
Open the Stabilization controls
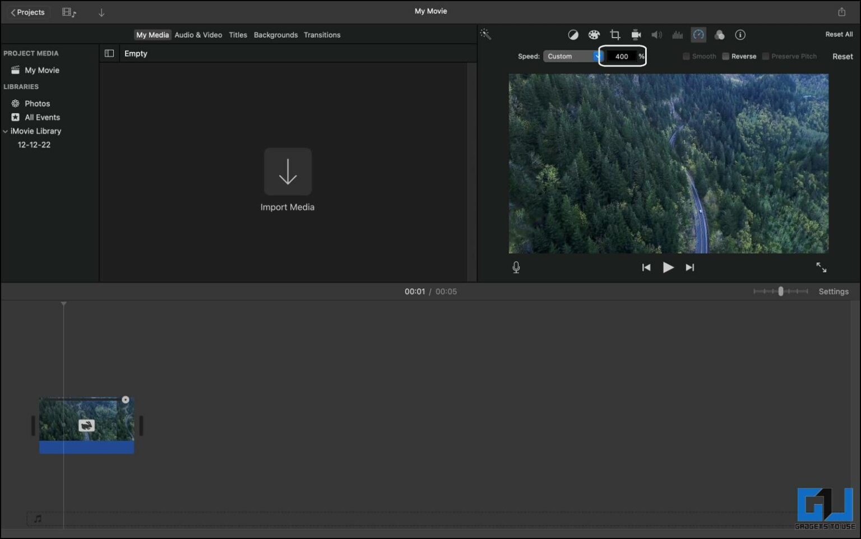pyautogui.click(x=636, y=35)
